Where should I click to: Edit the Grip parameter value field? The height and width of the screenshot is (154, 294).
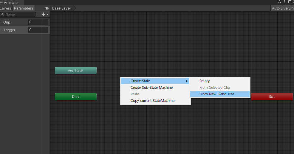[x=38, y=22]
